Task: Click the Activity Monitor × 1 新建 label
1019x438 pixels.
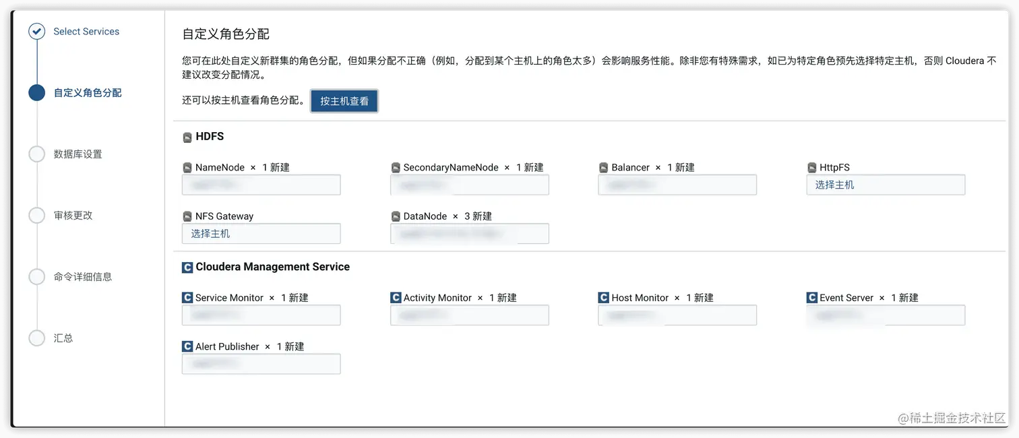Action: pos(460,298)
